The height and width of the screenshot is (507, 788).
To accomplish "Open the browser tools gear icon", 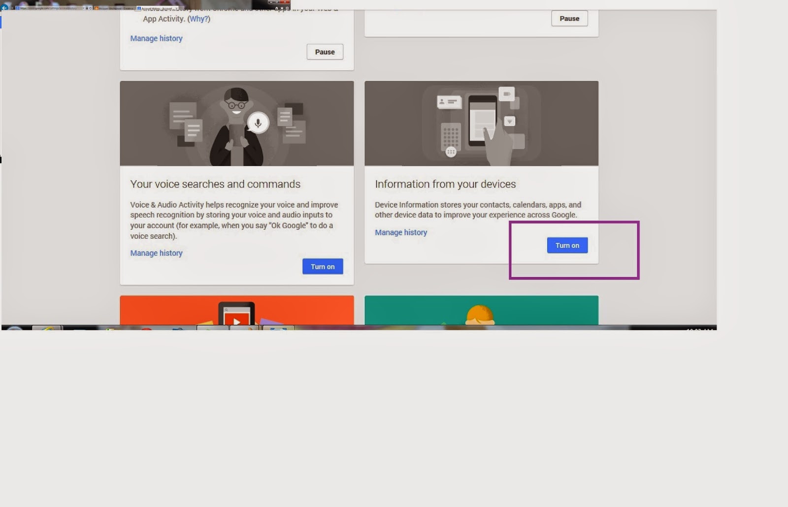I will (x=287, y=8).
